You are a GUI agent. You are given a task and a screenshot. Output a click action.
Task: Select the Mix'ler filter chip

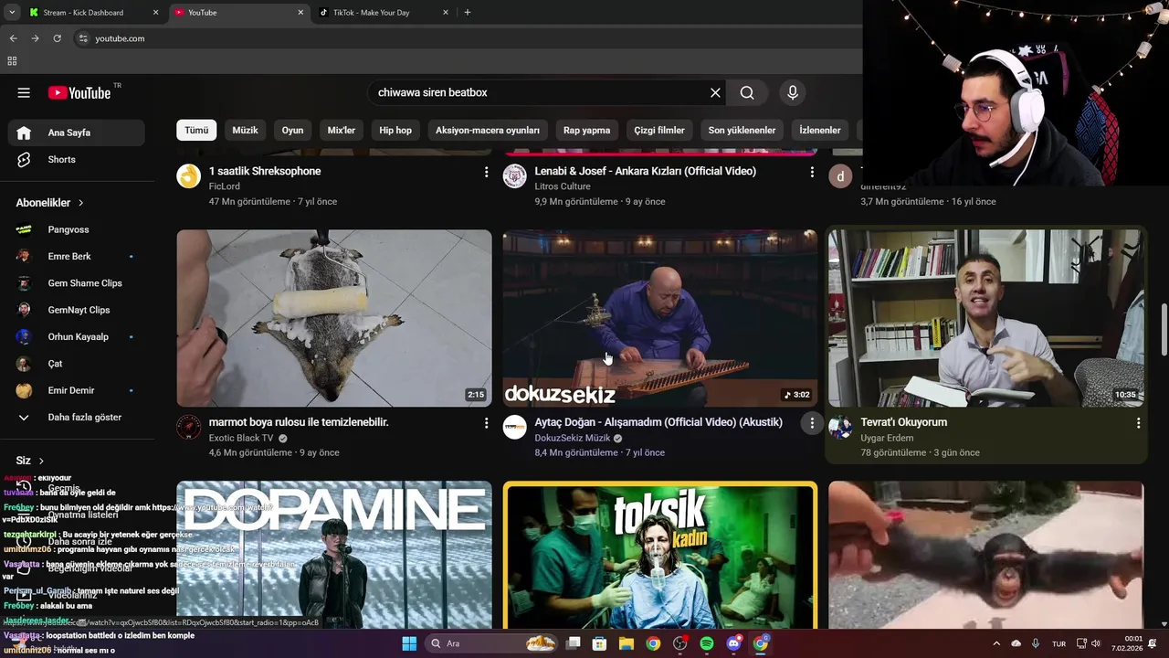[x=341, y=130]
